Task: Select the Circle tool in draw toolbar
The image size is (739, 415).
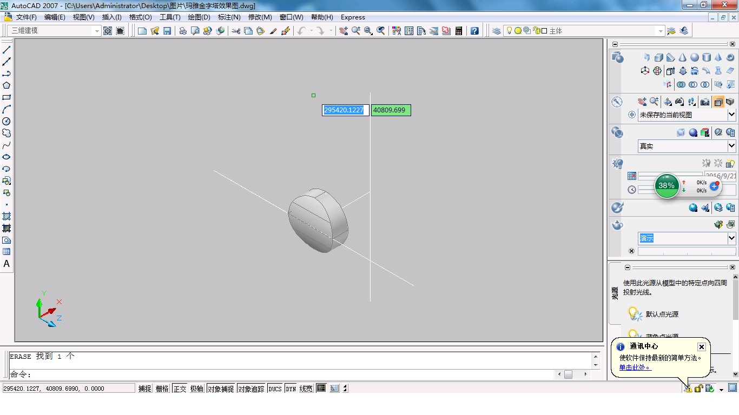Action: point(6,121)
